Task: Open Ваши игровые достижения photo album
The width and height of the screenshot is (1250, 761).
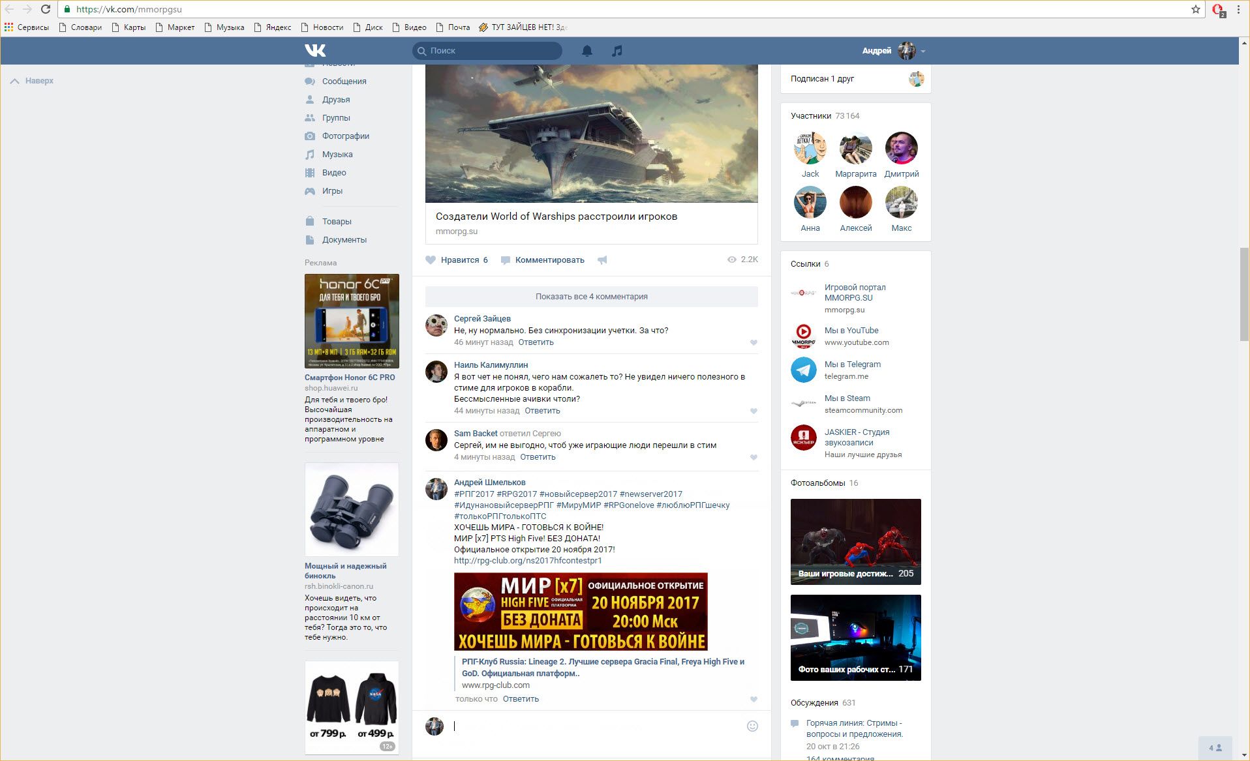Action: (x=856, y=542)
